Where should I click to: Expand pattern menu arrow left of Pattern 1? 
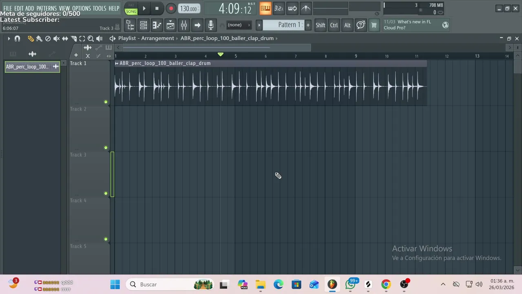point(259,25)
